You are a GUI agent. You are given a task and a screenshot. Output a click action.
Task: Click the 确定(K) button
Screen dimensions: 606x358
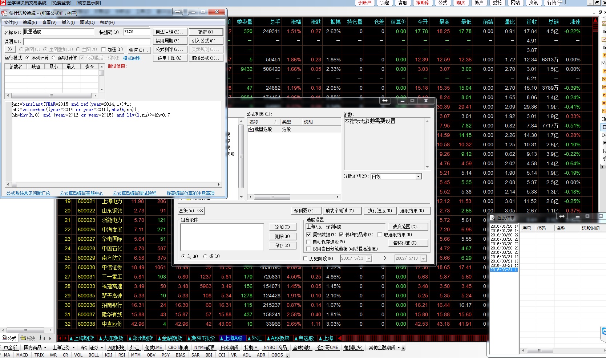pyautogui.click(x=206, y=32)
